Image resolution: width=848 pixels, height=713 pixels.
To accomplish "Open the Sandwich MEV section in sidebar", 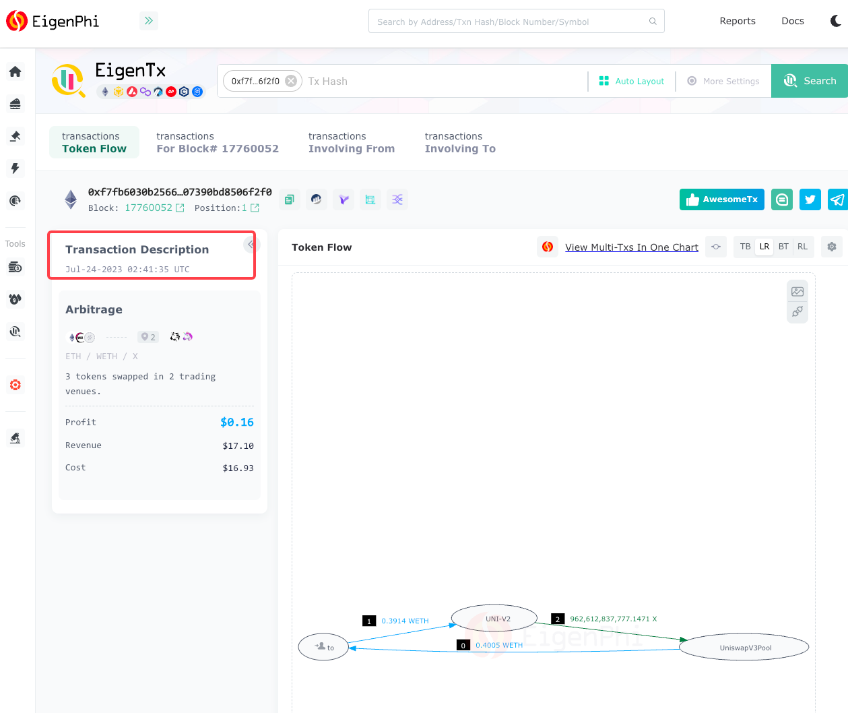I will tap(15, 103).
